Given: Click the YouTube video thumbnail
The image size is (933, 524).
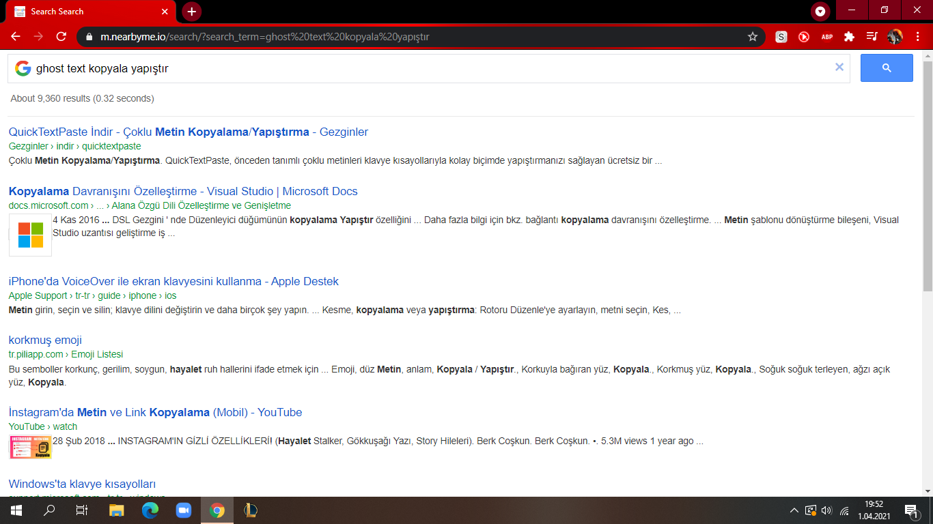Looking at the screenshot, I should tap(30, 446).
